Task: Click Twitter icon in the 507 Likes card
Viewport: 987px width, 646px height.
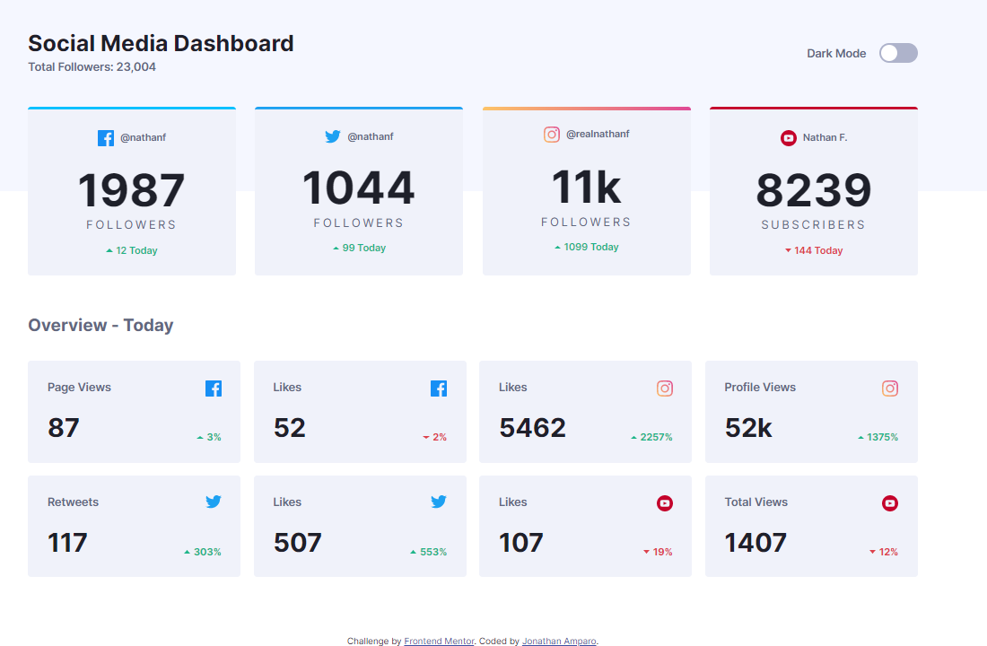Action: click(x=439, y=502)
